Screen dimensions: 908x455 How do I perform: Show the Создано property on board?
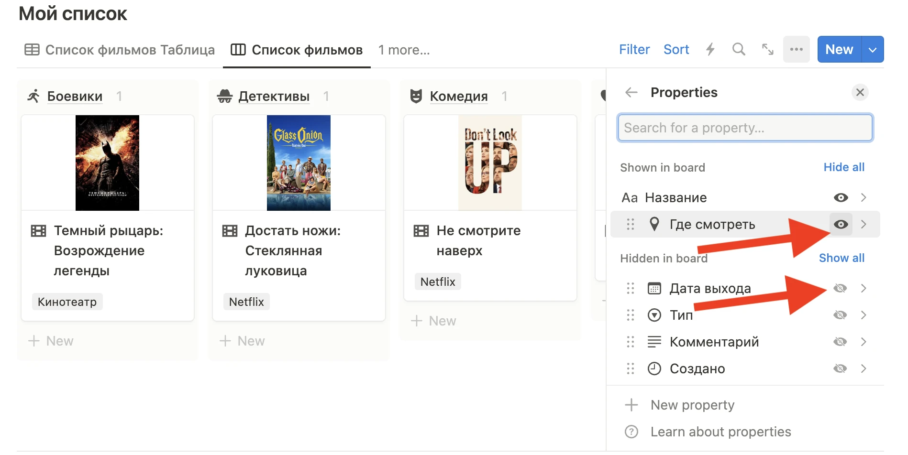click(x=840, y=368)
